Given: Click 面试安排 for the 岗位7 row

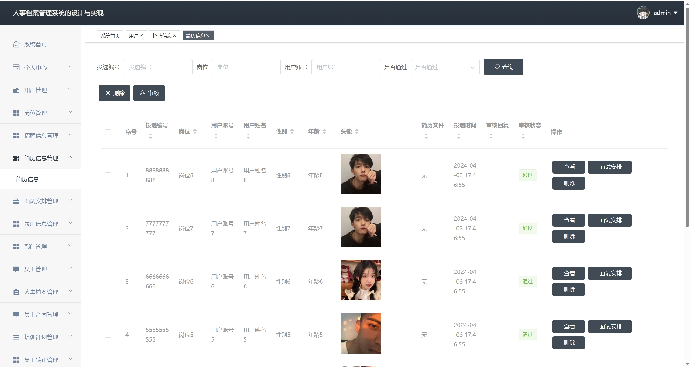Looking at the screenshot, I should tap(610, 220).
